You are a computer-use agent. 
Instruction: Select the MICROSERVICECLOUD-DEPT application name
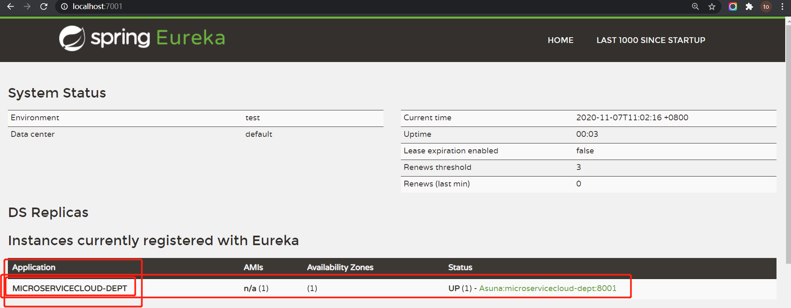click(x=70, y=288)
